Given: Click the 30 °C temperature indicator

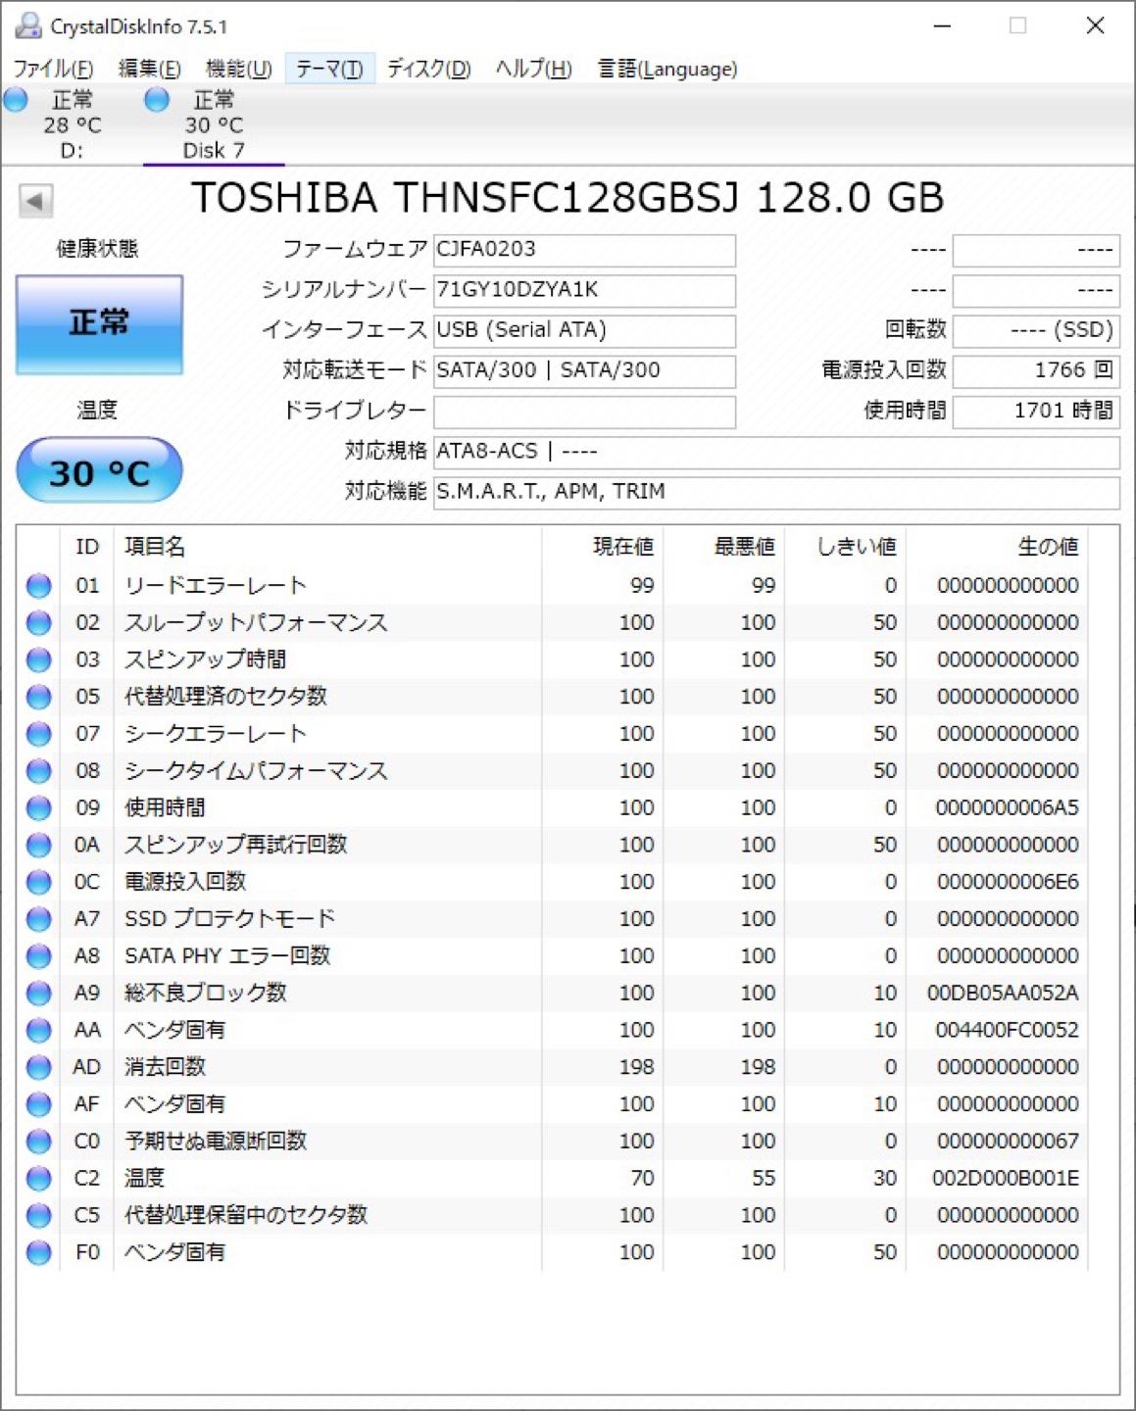Looking at the screenshot, I should (99, 471).
